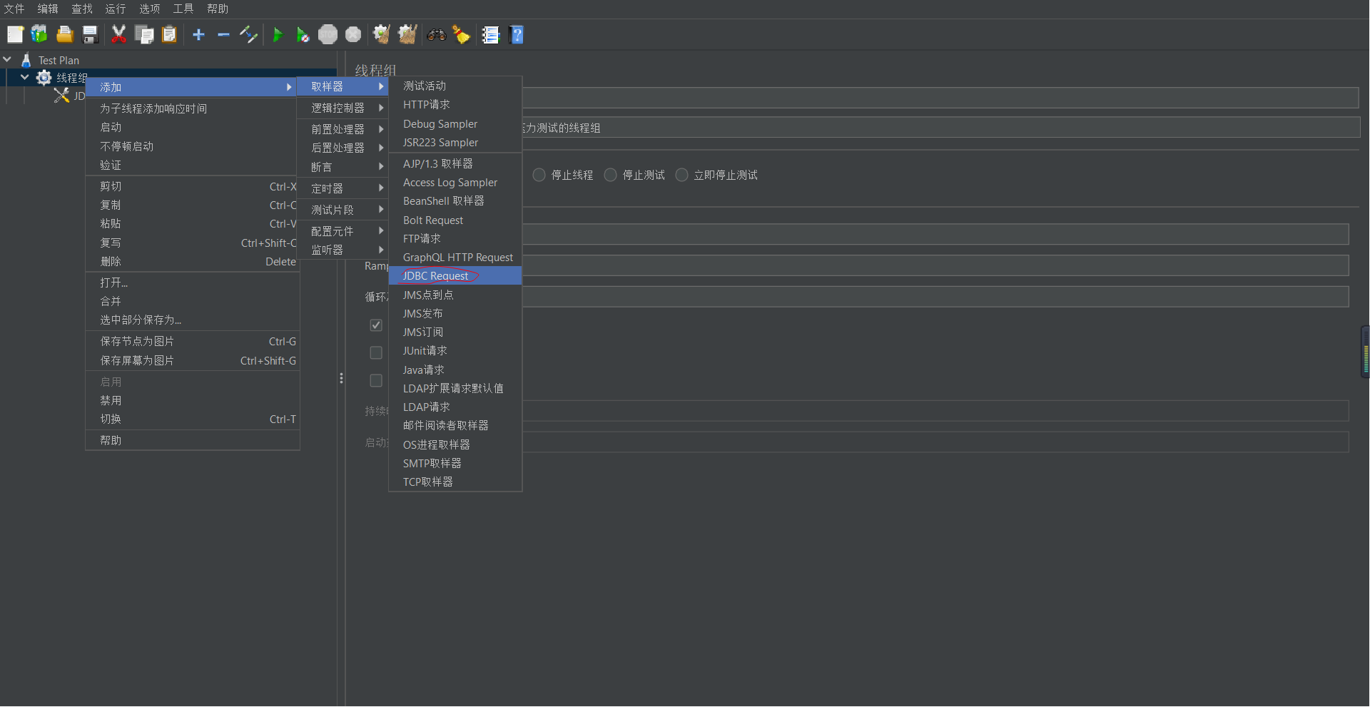Click the Cut scissors icon

118,34
